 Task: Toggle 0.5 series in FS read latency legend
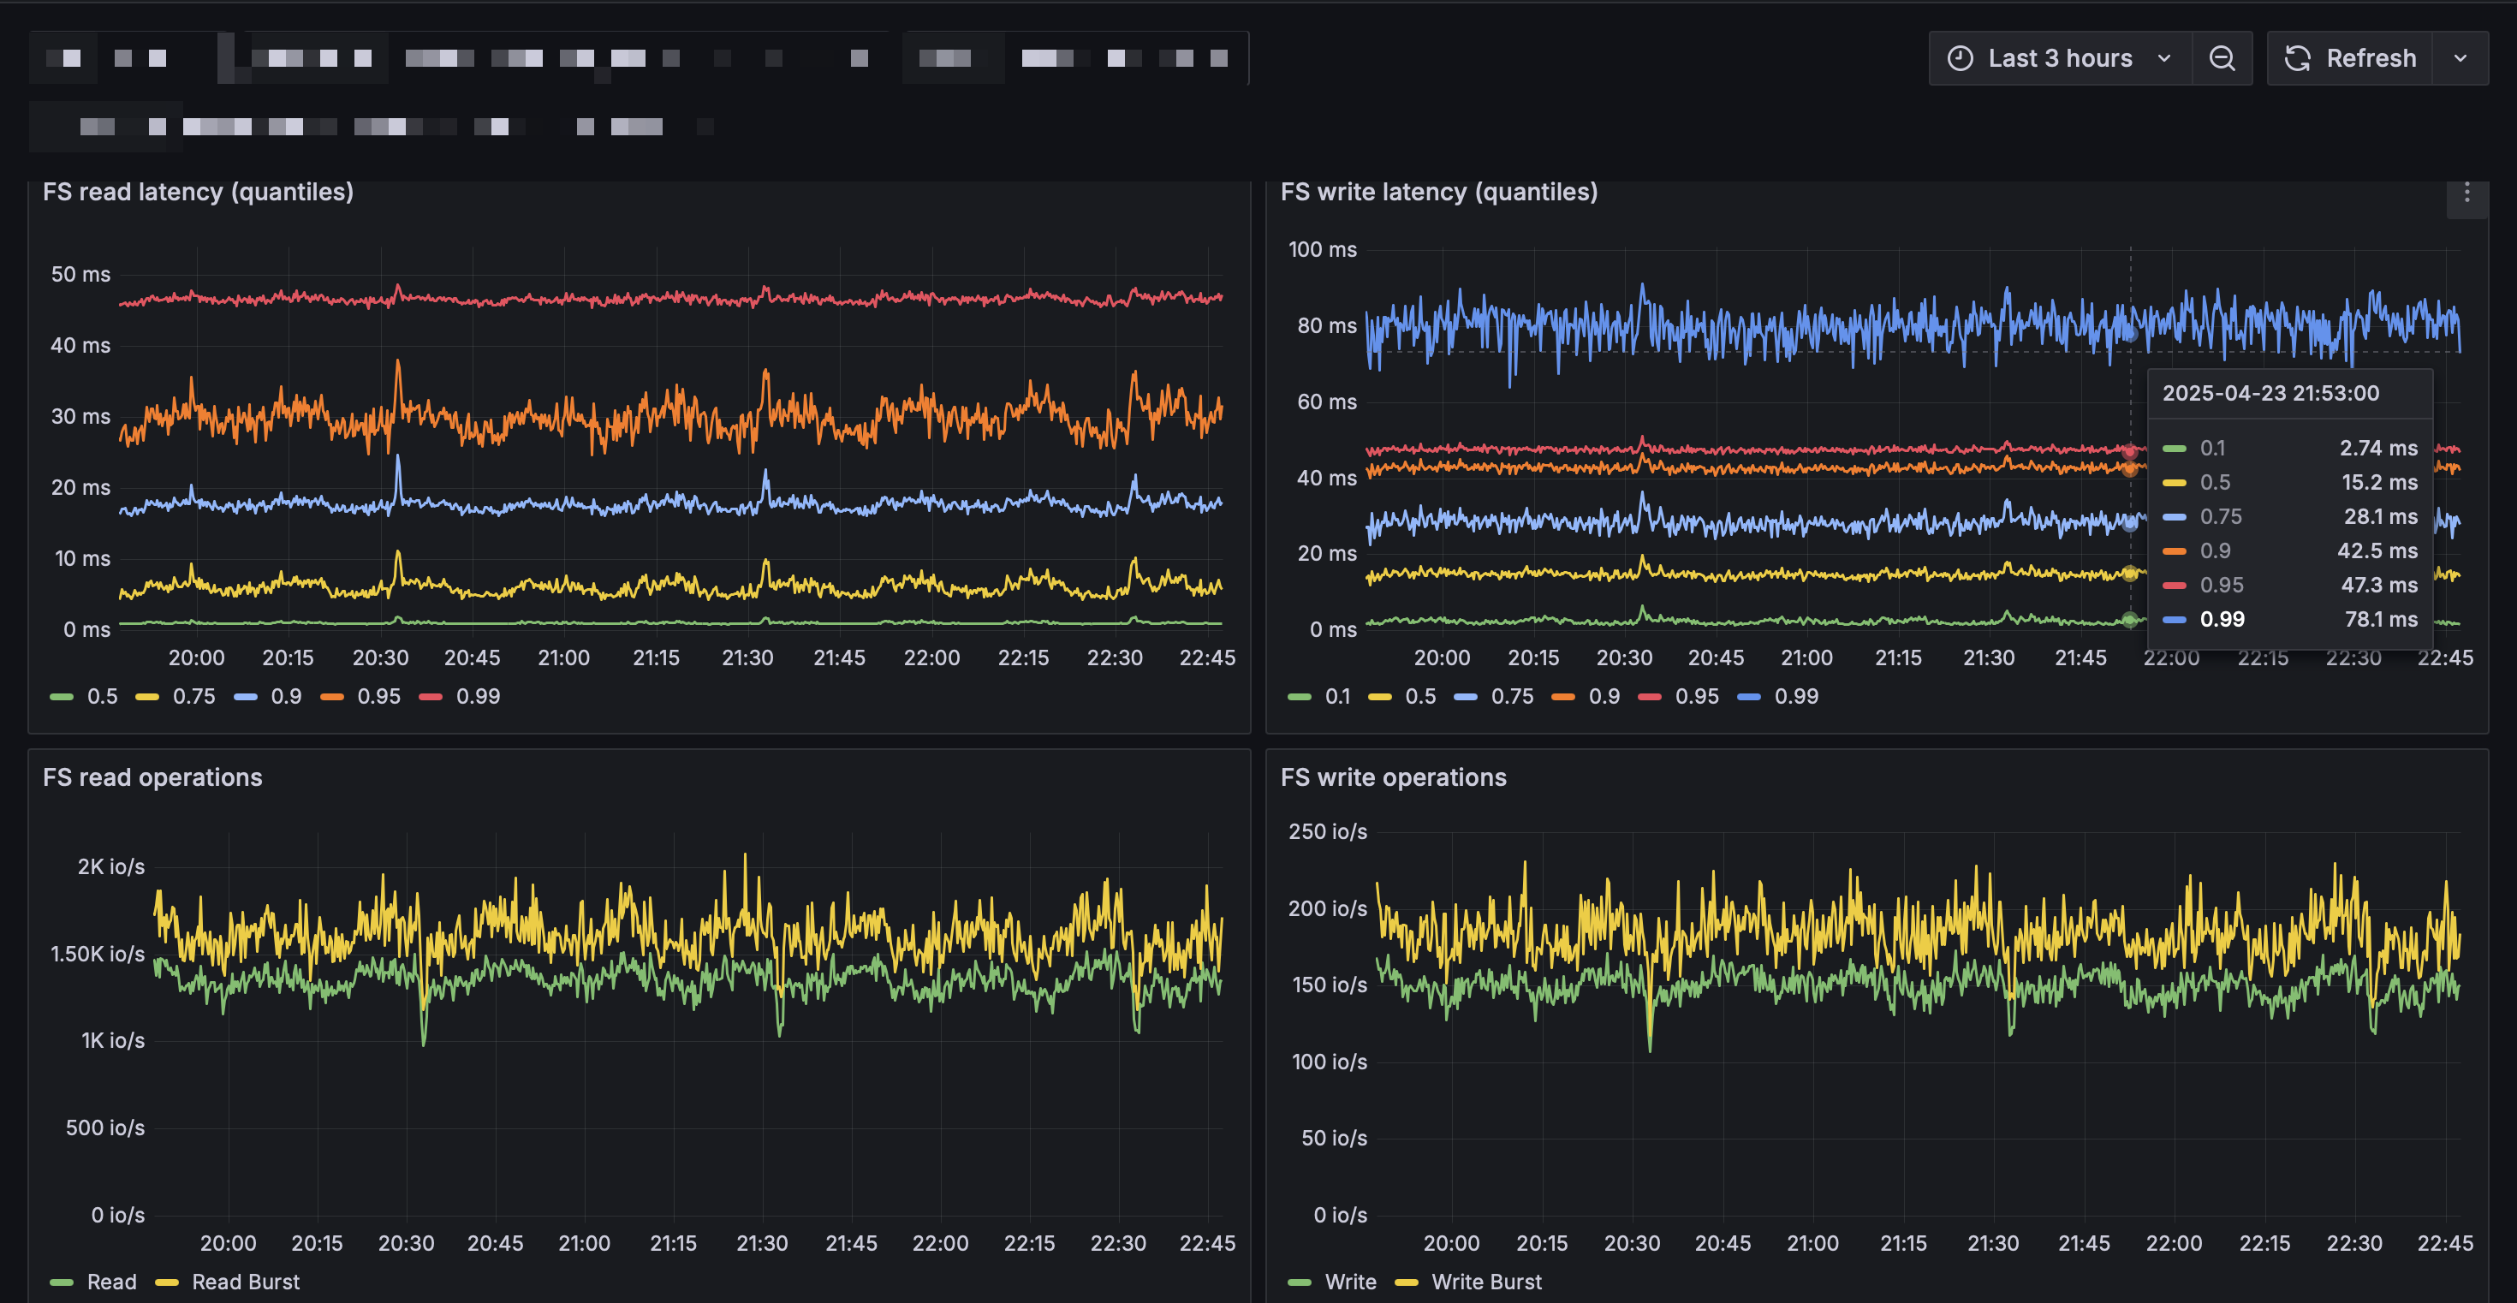(85, 696)
